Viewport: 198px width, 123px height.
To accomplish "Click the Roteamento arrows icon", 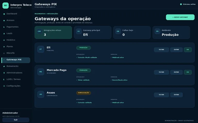I will pos(4,66).
